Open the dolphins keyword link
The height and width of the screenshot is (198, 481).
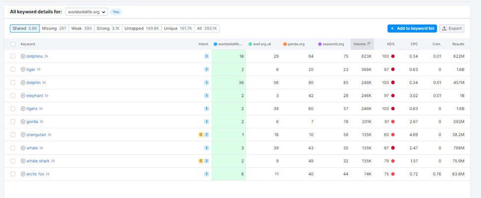[35, 56]
